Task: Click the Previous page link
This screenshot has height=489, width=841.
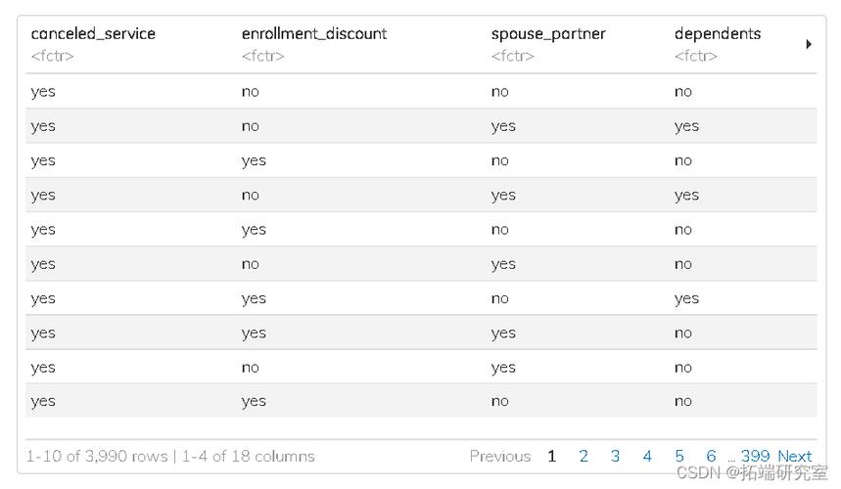Action: tap(500, 457)
